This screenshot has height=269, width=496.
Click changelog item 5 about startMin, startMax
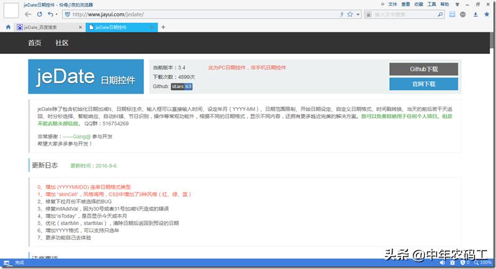point(108,224)
